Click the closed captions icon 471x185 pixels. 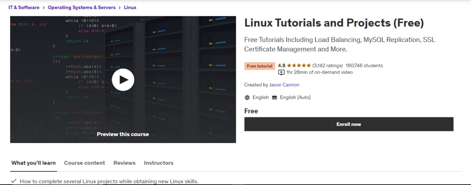pos(275,97)
